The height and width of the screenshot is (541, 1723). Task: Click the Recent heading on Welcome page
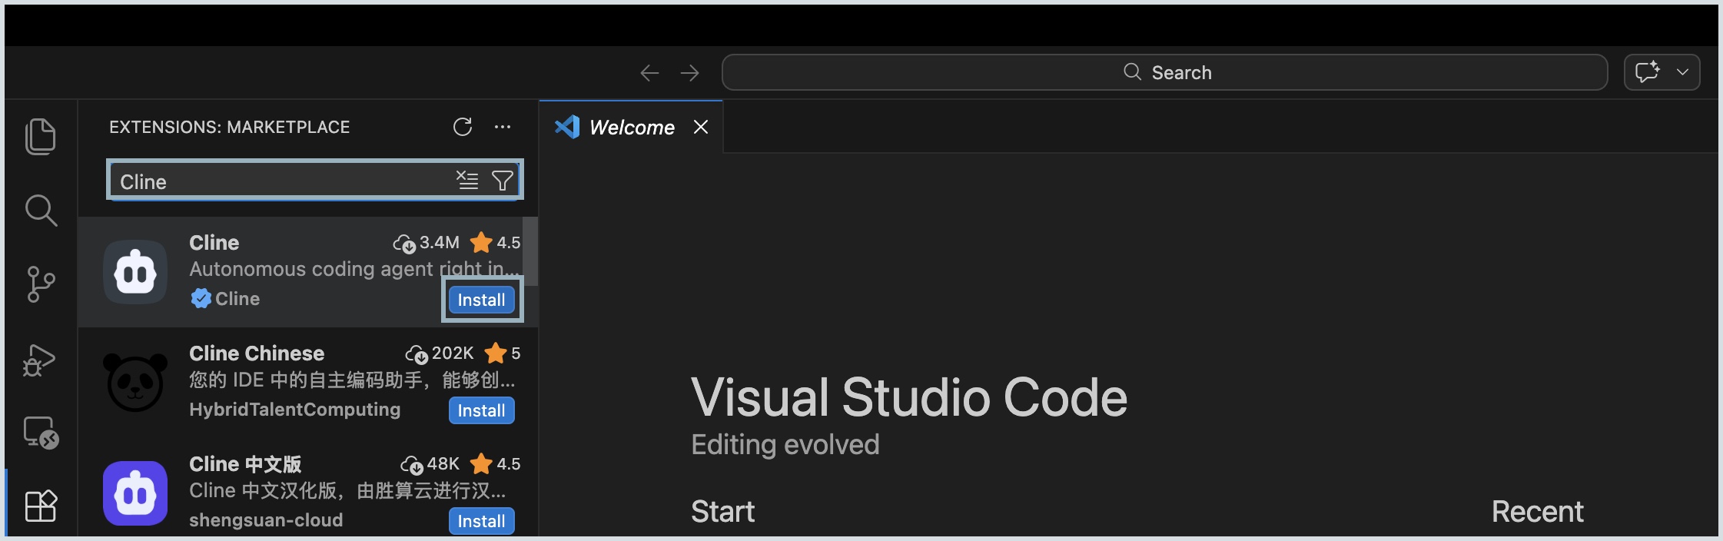tap(1538, 512)
